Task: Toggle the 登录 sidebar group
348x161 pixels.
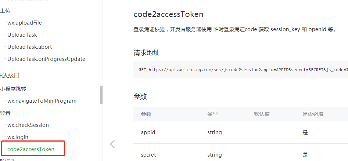Action: pyautogui.click(x=5, y=113)
